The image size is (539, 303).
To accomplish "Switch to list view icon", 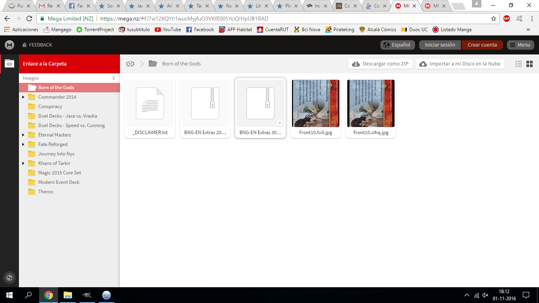I will tap(518, 64).
